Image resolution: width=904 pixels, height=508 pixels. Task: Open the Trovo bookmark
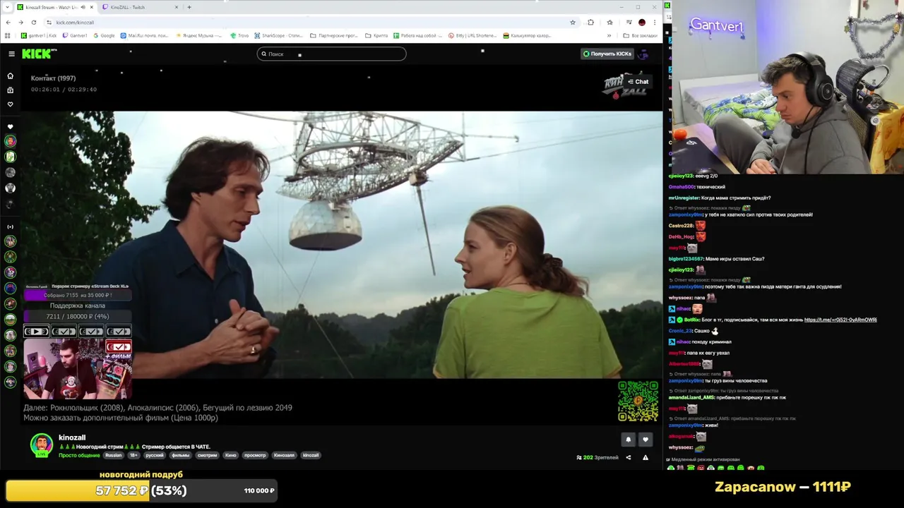[x=239, y=35]
